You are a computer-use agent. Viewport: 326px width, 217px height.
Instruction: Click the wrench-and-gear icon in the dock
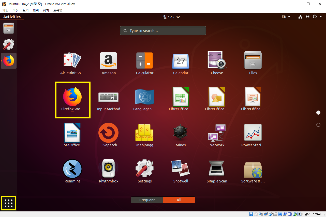pos(9,44)
